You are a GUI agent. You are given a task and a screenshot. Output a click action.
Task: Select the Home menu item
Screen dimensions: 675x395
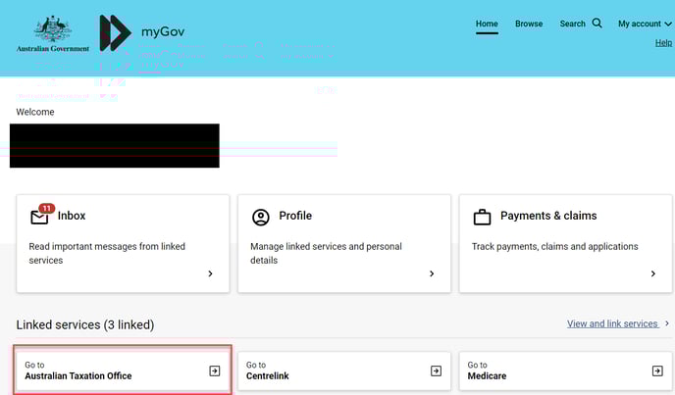(x=487, y=24)
